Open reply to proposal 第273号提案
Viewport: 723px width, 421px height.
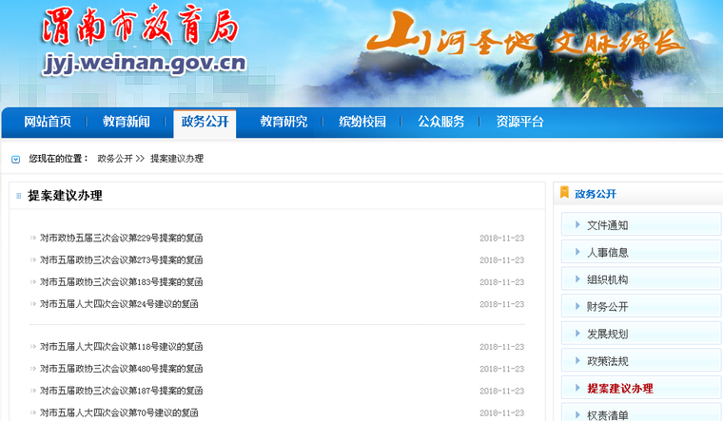(x=121, y=260)
